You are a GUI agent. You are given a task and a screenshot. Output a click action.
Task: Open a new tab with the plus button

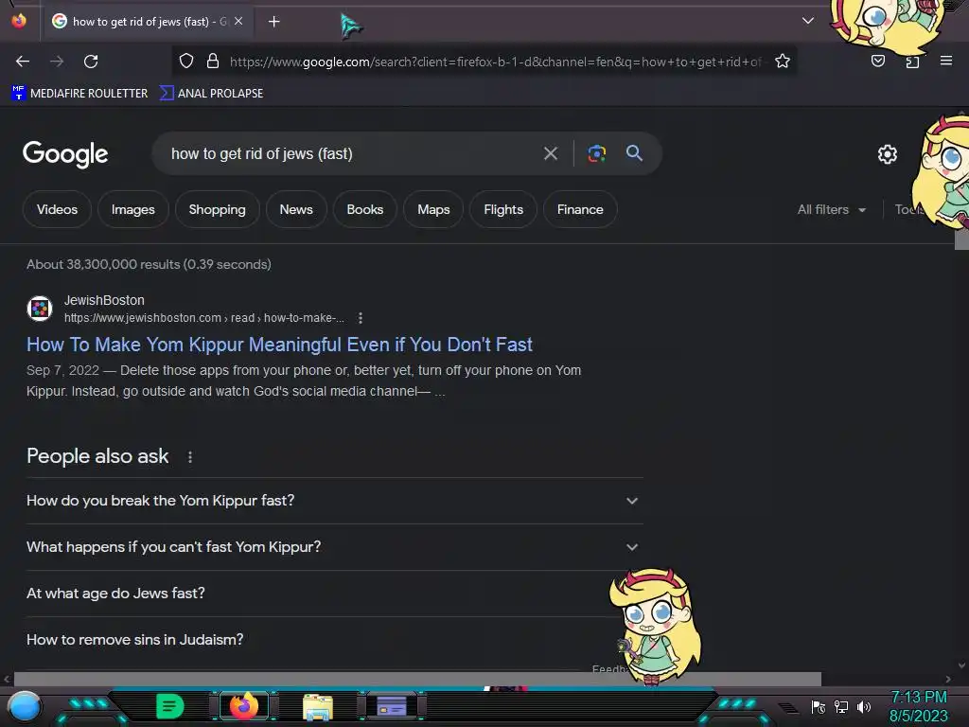pyautogui.click(x=273, y=22)
